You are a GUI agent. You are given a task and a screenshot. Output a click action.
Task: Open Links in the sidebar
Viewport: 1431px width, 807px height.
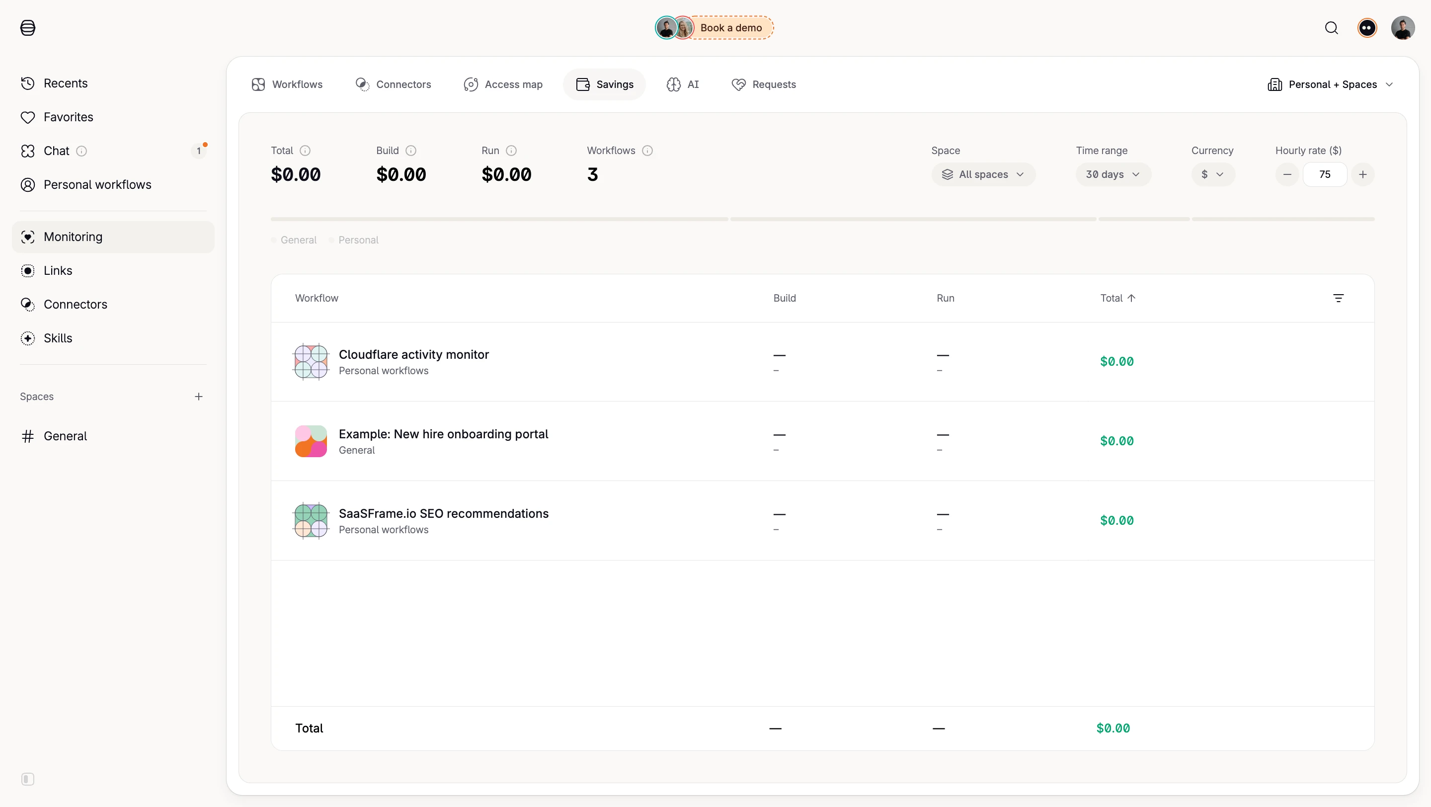point(113,271)
